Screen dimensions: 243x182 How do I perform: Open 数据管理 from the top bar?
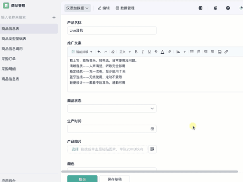pos(125,8)
